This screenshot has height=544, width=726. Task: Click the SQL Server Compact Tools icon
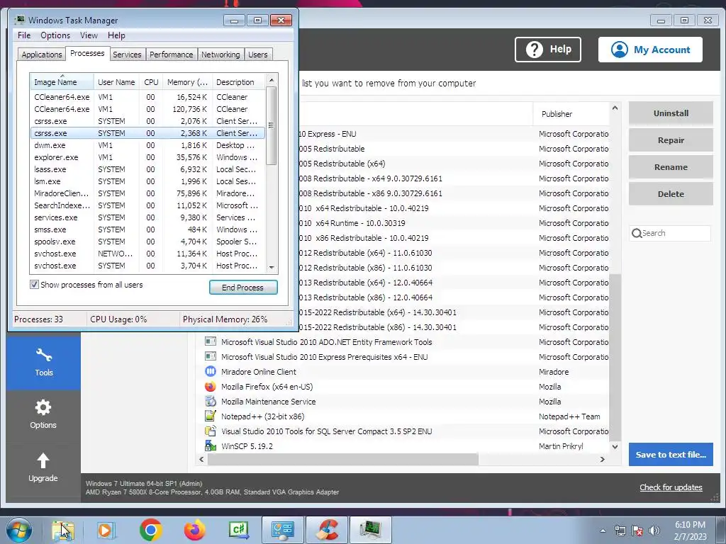[211, 431]
